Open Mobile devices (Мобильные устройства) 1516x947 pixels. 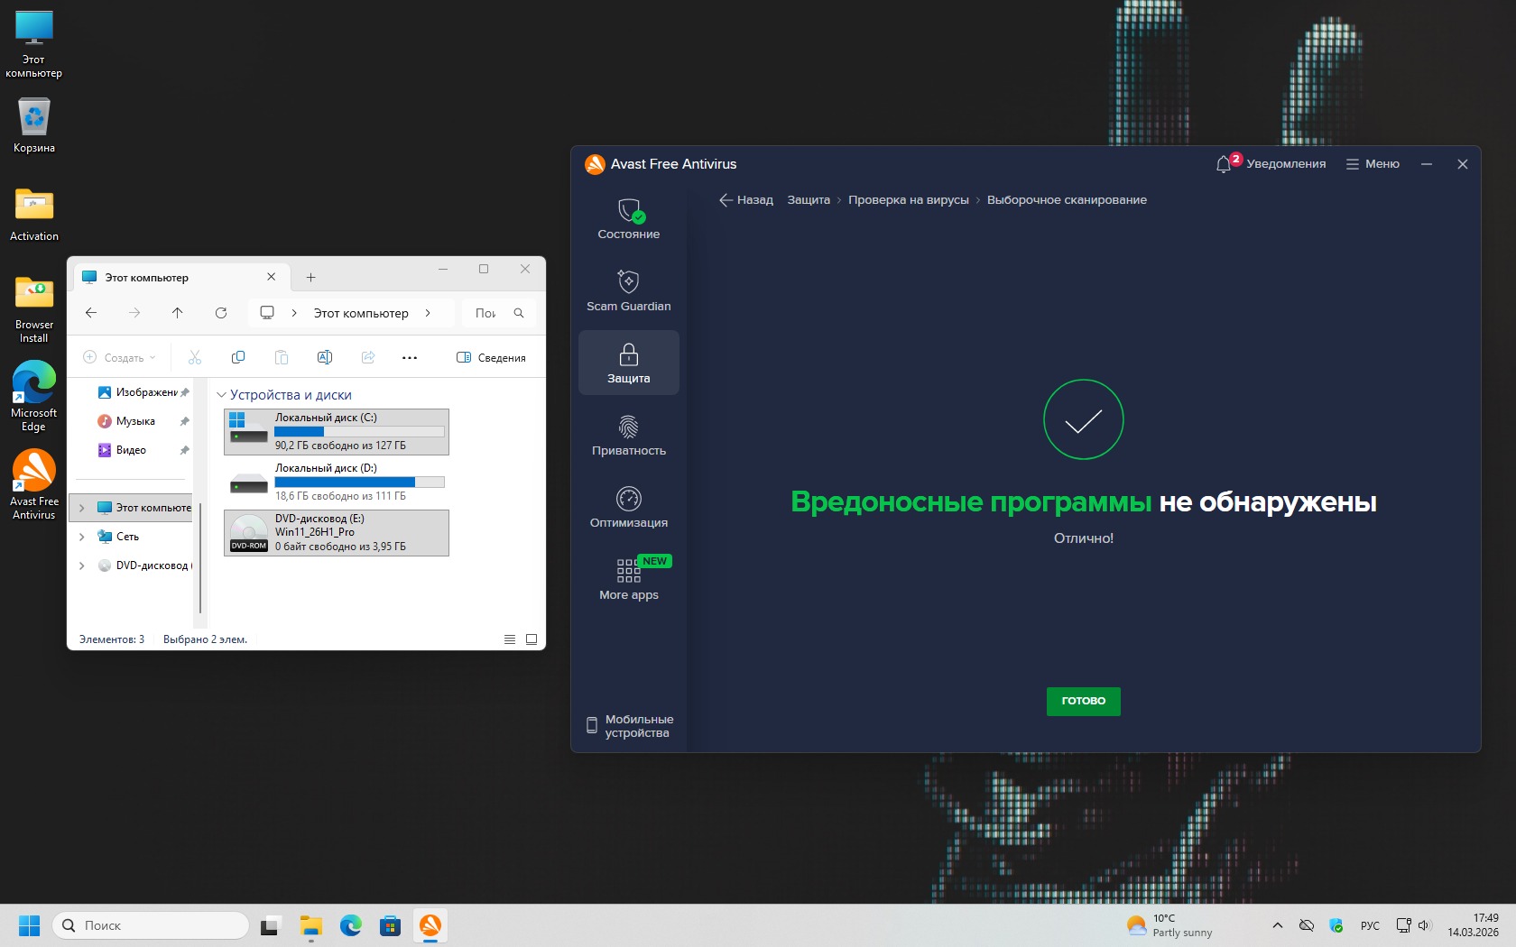630,726
